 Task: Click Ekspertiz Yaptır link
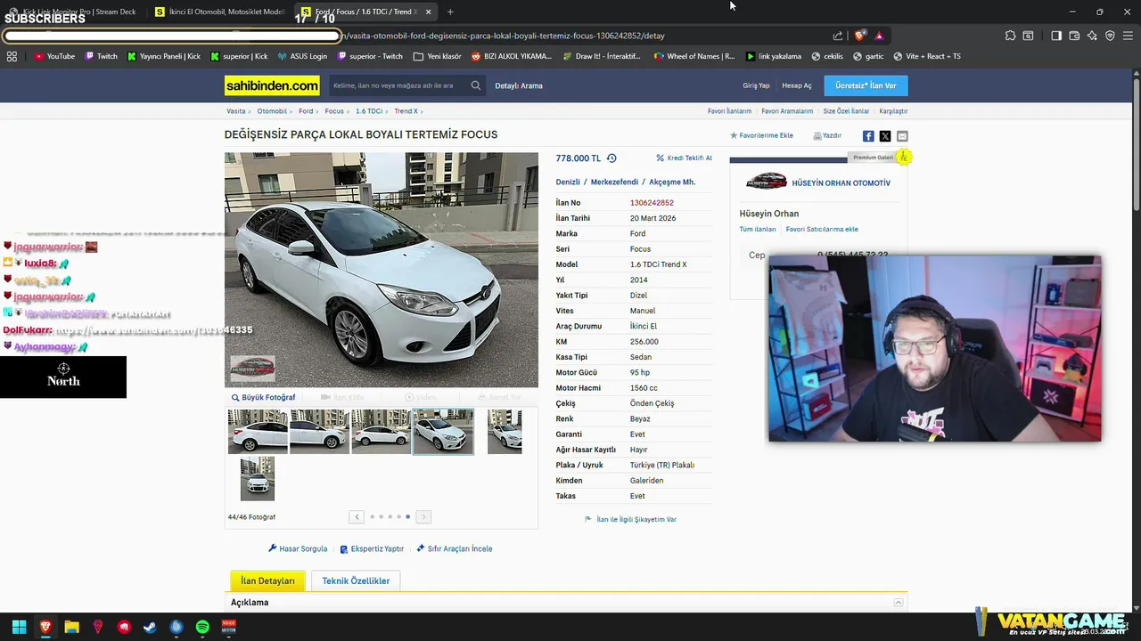pos(372,548)
